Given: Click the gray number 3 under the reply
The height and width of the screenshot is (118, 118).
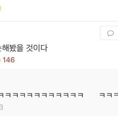Looking at the screenshot, I should [1, 107].
